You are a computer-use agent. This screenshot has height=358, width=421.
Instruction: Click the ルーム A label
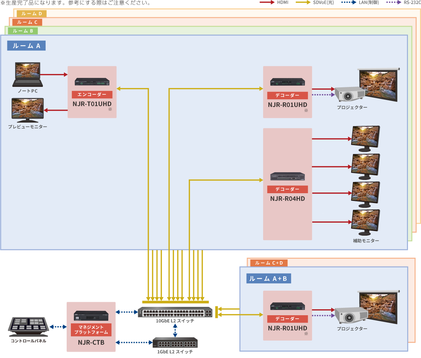[x=26, y=46]
